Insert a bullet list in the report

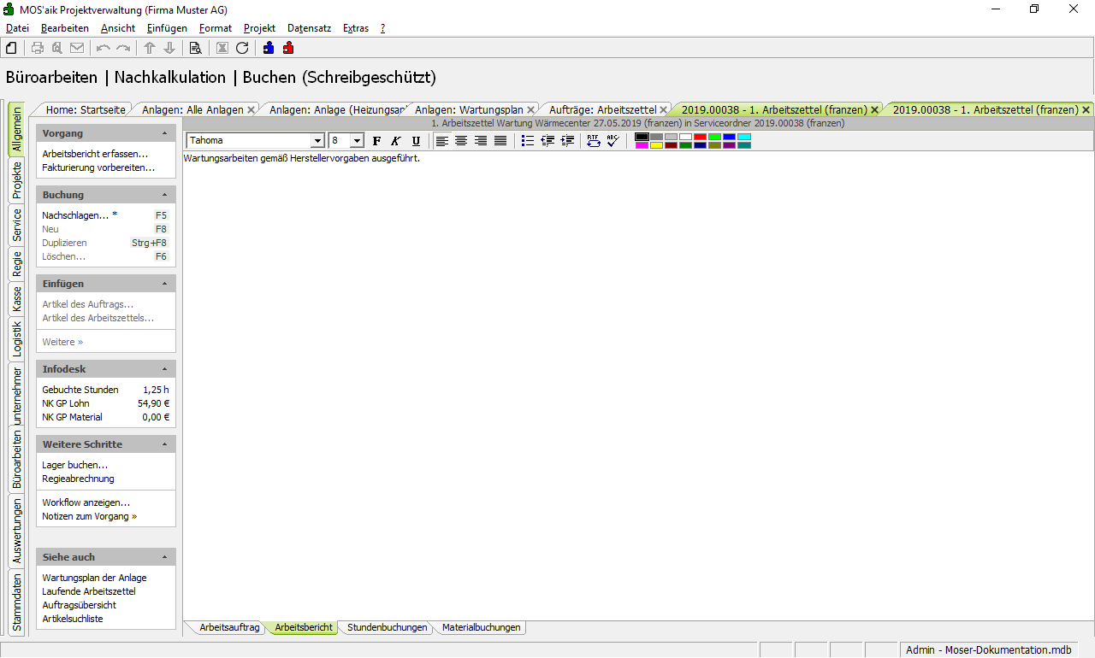coord(528,141)
